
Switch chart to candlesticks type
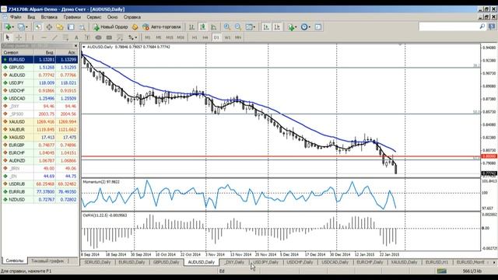click(202, 27)
